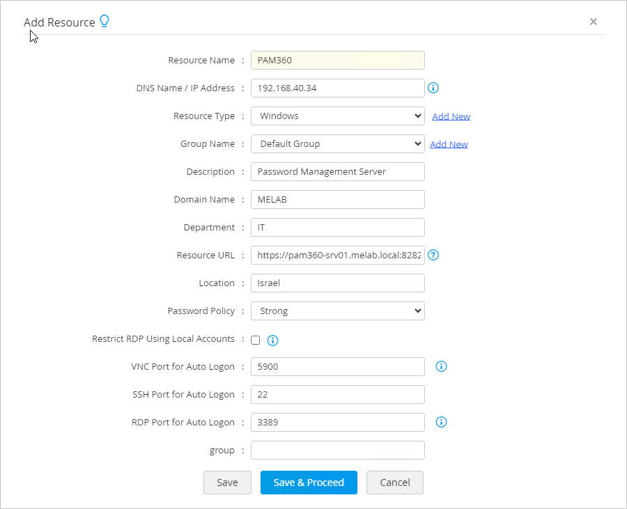Show info for VNC Port for Auto Logon
Viewport: 627px width, 509px height.
click(x=441, y=366)
